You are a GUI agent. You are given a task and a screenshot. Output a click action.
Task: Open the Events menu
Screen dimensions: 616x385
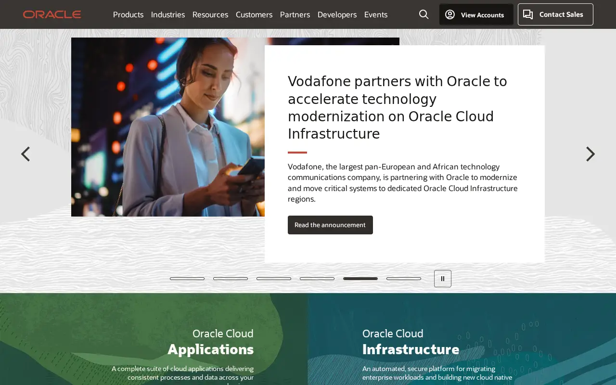point(376,14)
